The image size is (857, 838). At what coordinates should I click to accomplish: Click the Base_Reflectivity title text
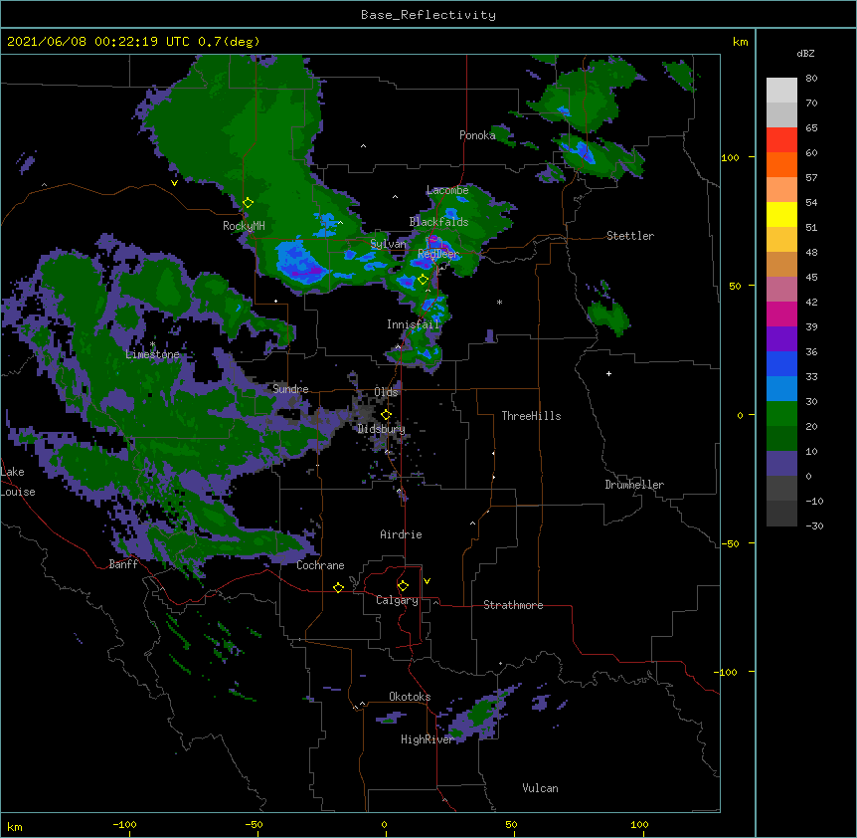[428, 15]
